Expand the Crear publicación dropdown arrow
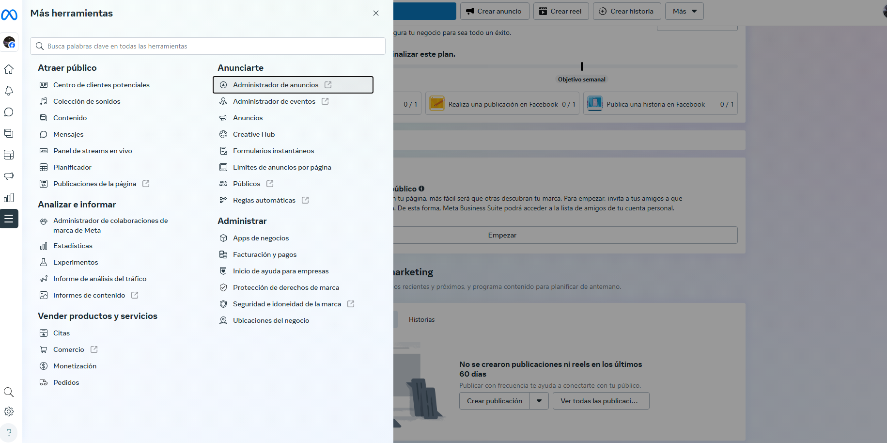This screenshot has height=443, width=887. click(x=539, y=401)
